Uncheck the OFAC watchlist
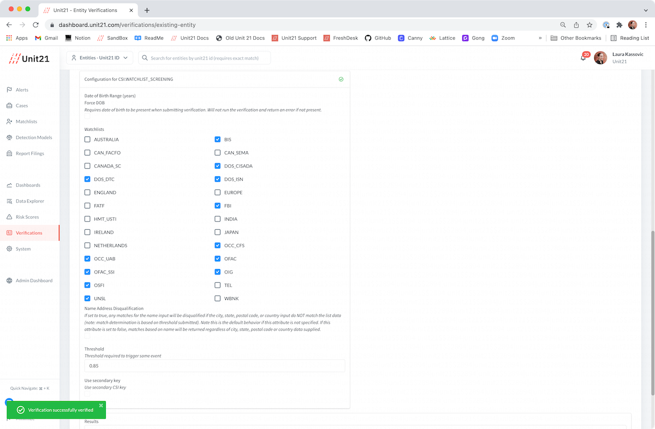Screen dimensions: 655x429 coord(218,259)
